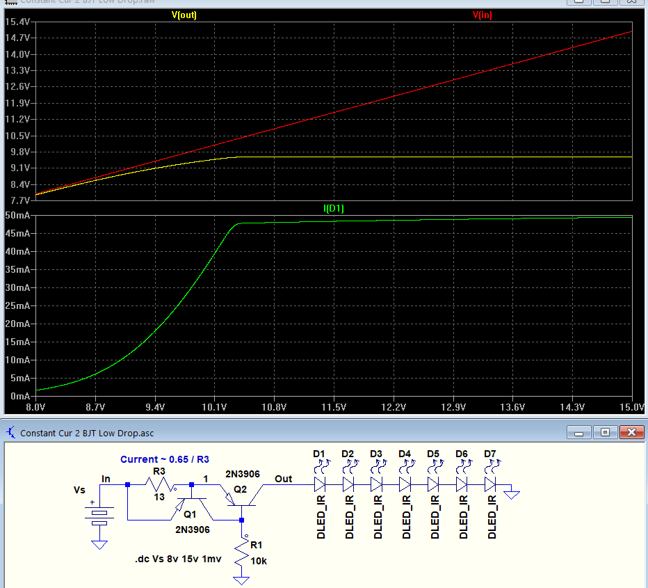Click the 14.3V horizontal axis label
Image resolution: width=648 pixels, height=588 pixels.
(572, 407)
